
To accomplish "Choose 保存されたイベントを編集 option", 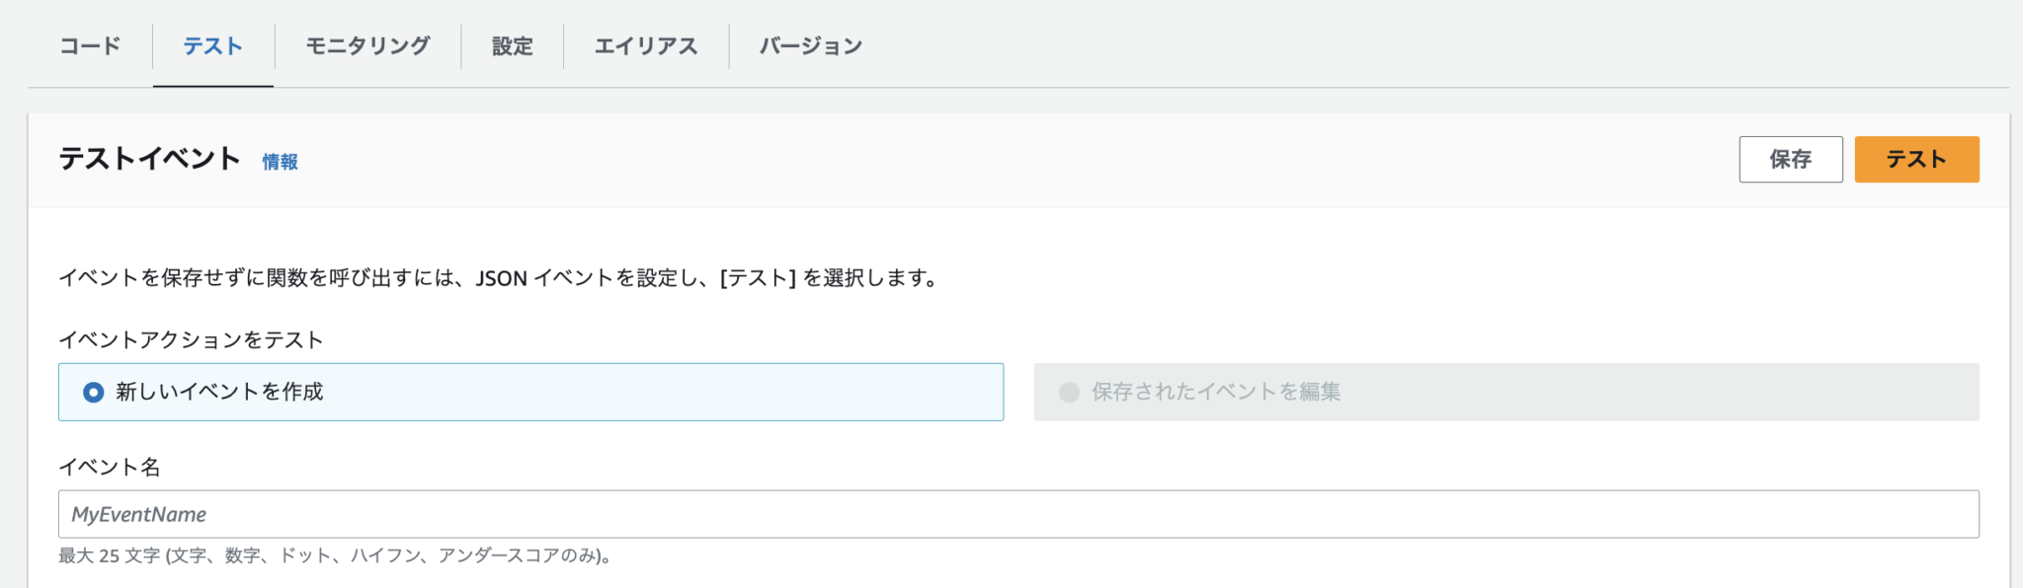I will point(1218,392).
